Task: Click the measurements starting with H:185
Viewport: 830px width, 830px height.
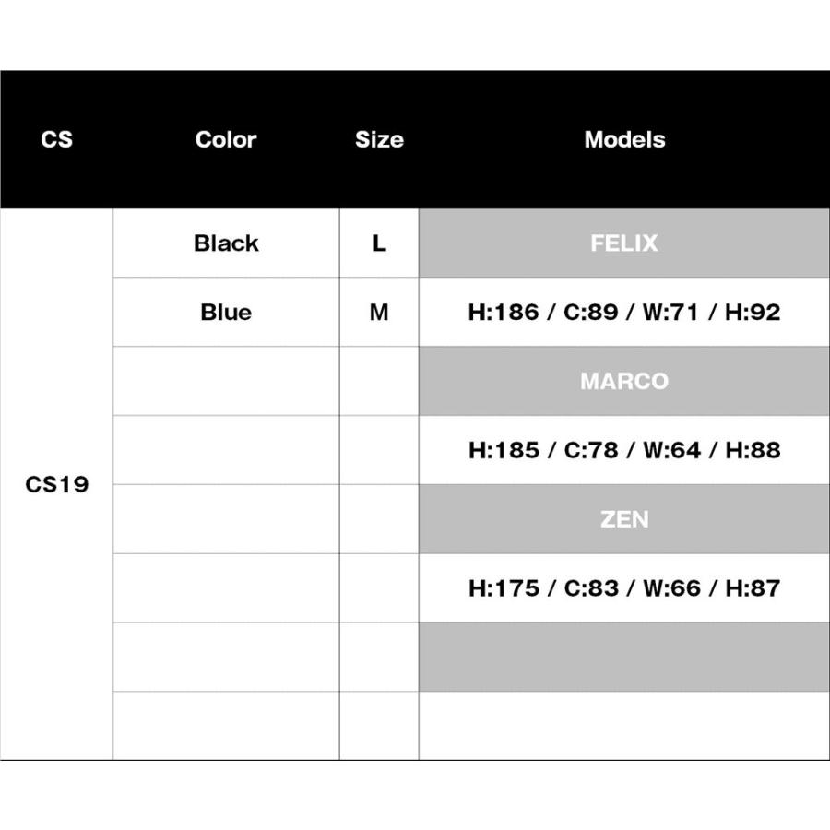Action: [624, 450]
